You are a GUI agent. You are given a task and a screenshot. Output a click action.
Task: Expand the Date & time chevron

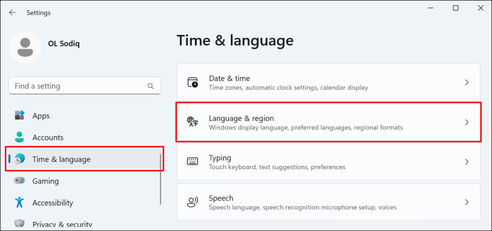pyautogui.click(x=467, y=82)
